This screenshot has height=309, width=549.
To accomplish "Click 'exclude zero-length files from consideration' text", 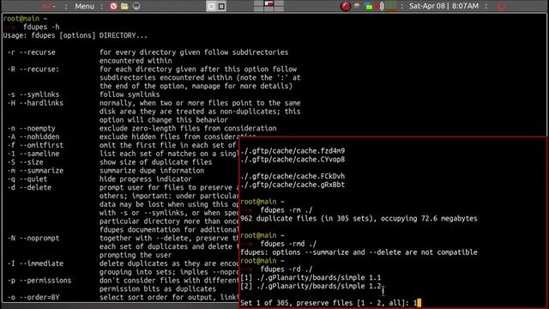I will point(188,128).
